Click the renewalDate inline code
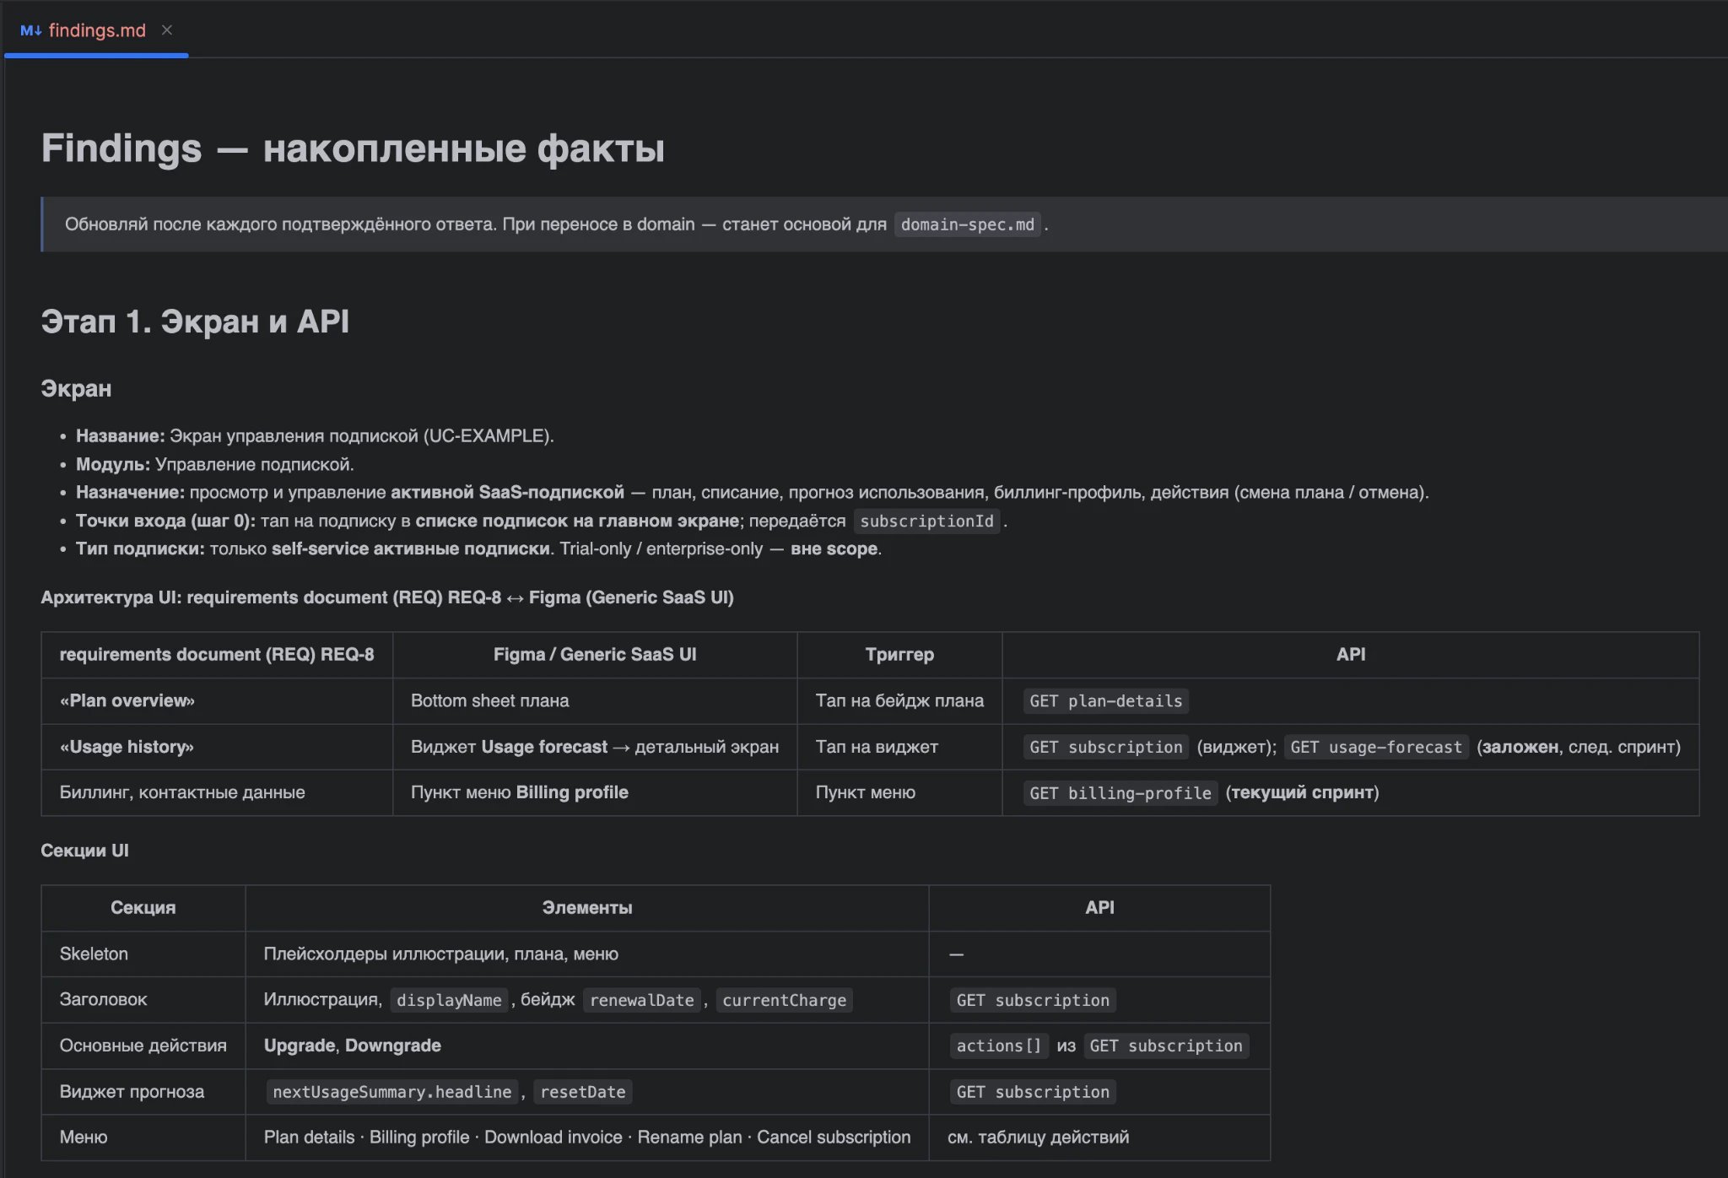Image resolution: width=1728 pixels, height=1178 pixels. [x=641, y=1000]
